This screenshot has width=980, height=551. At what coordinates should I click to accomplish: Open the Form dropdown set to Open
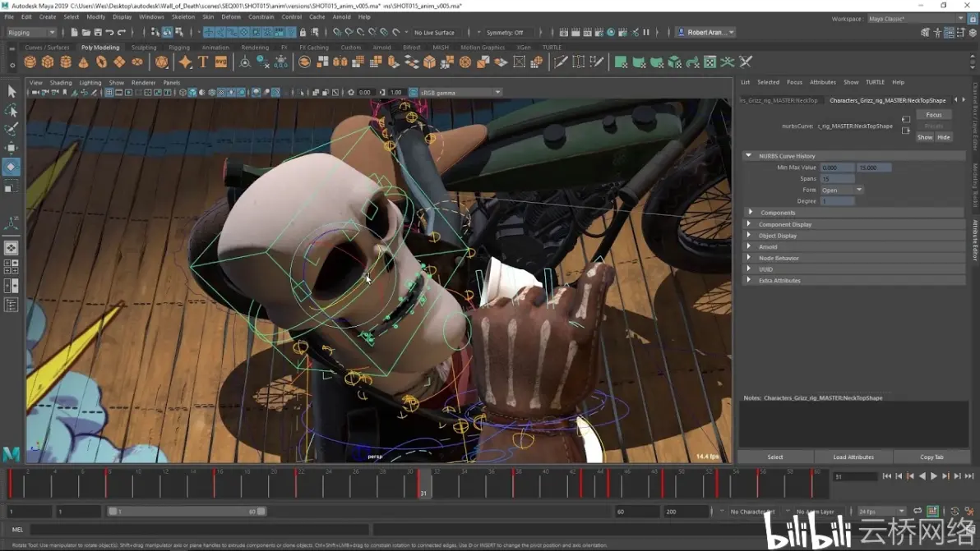842,190
